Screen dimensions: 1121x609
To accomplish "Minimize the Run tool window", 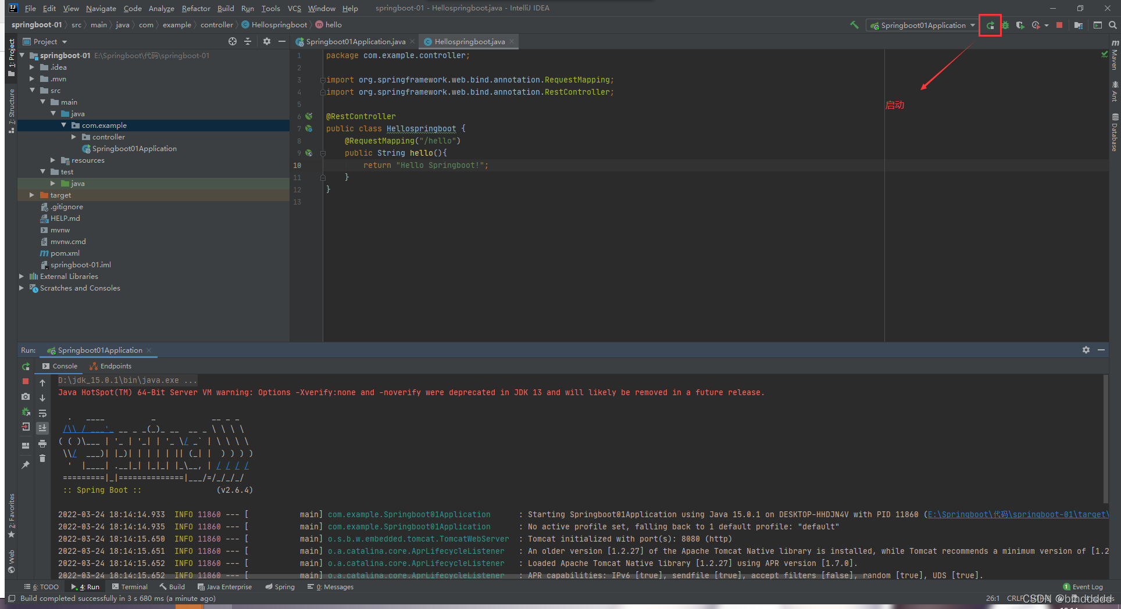I will [x=1101, y=350].
